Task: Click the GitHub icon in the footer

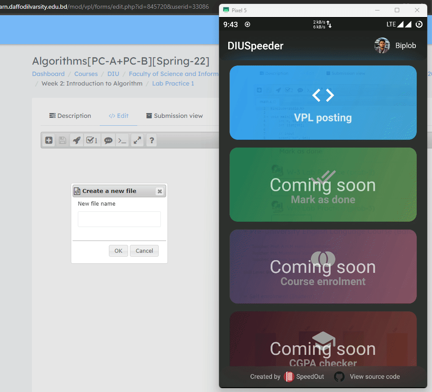Action: (339, 377)
